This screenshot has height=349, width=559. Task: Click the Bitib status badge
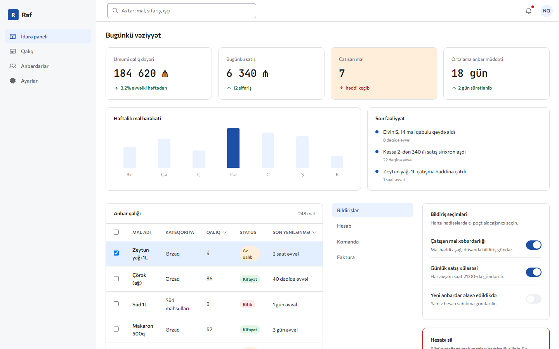pos(248,304)
